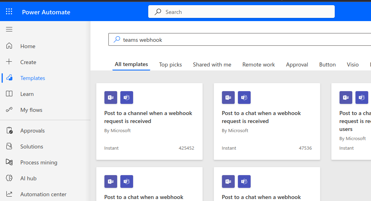
Task: Open Solutions in the sidebar
Action: click(x=31, y=146)
